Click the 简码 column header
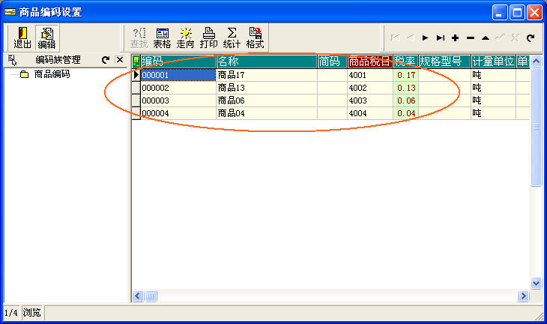This screenshot has height=324, width=547. coord(332,61)
